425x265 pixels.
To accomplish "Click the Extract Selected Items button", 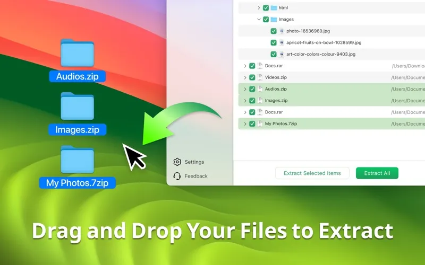I will pos(312,173).
